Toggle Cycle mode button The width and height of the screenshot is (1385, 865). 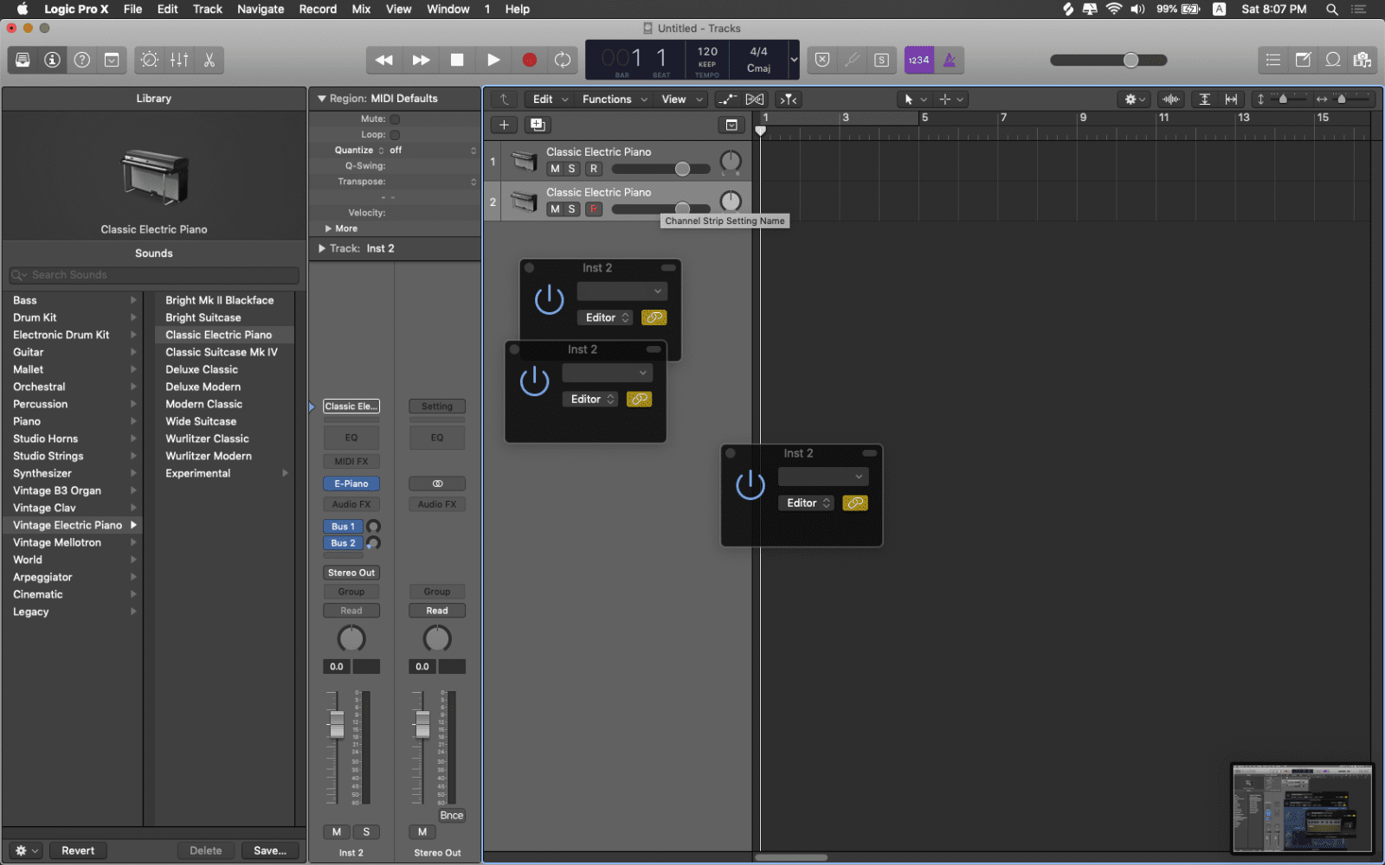coord(563,60)
